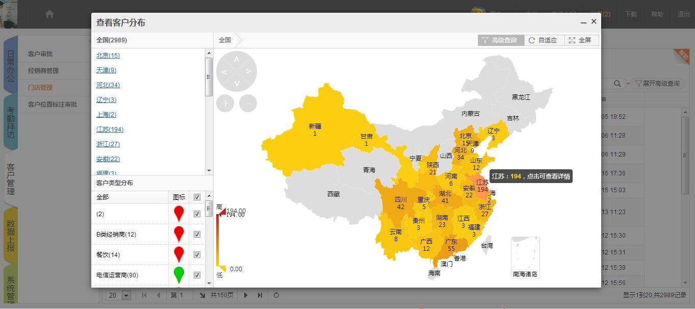The image size is (695, 309).
Task: Click the 江苏(194) province link
Action: [110, 130]
